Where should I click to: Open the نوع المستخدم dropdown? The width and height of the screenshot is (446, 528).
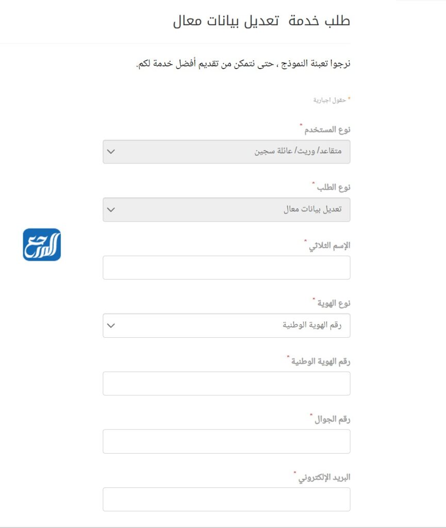(227, 152)
